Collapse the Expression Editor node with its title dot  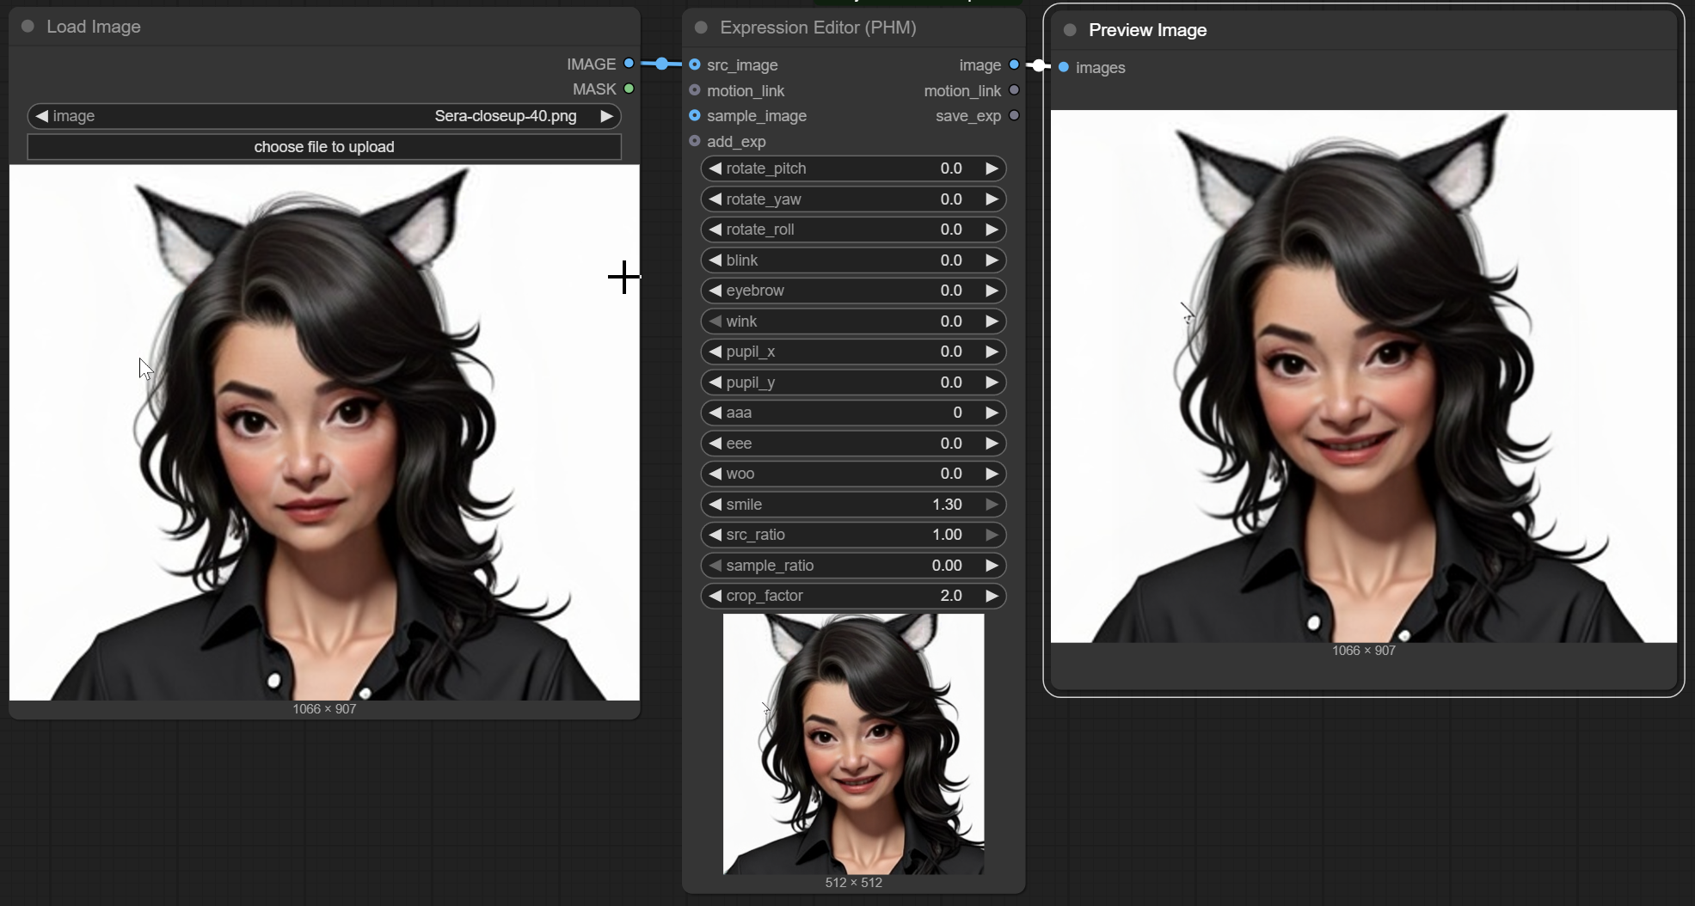pyautogui.click(x=701, y=27)
